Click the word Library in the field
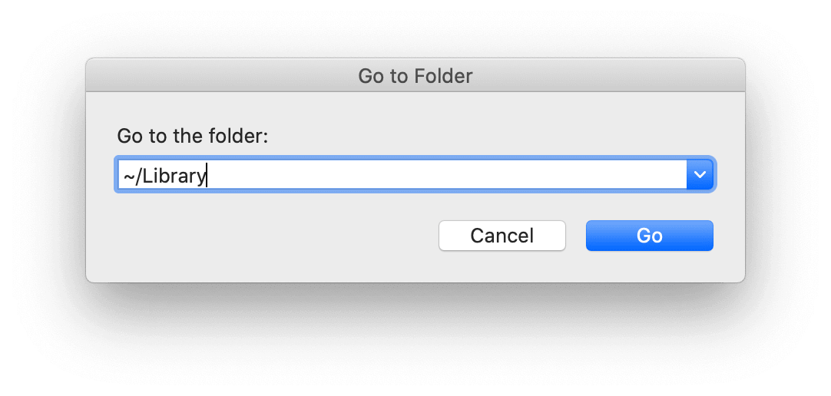 point(175,176)
